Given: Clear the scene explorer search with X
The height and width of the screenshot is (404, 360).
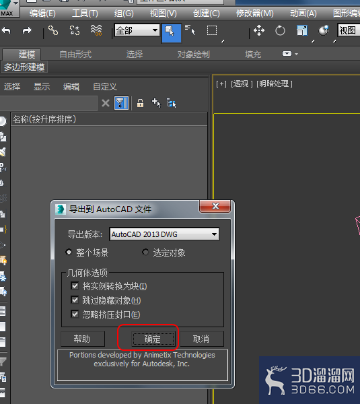Looking at the screenshot, I should click(106, 103).
